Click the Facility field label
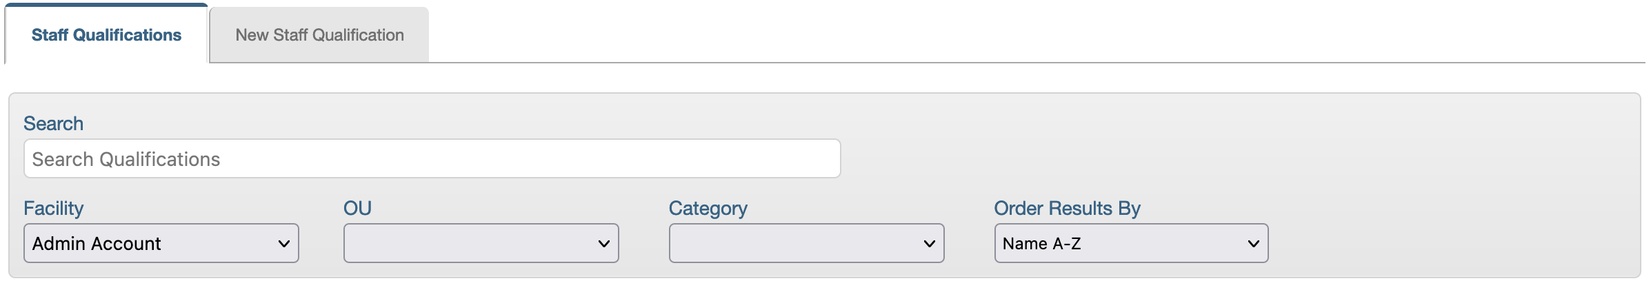 (53, 208)
